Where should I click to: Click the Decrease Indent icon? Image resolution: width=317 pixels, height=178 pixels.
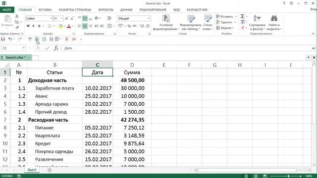(x=97, y=26)
